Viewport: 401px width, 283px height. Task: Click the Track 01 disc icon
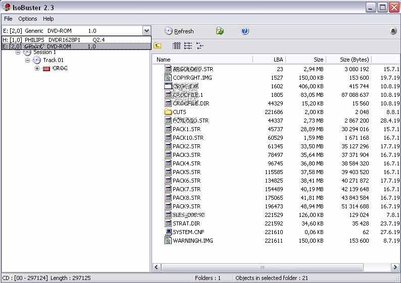coord(37,61)
